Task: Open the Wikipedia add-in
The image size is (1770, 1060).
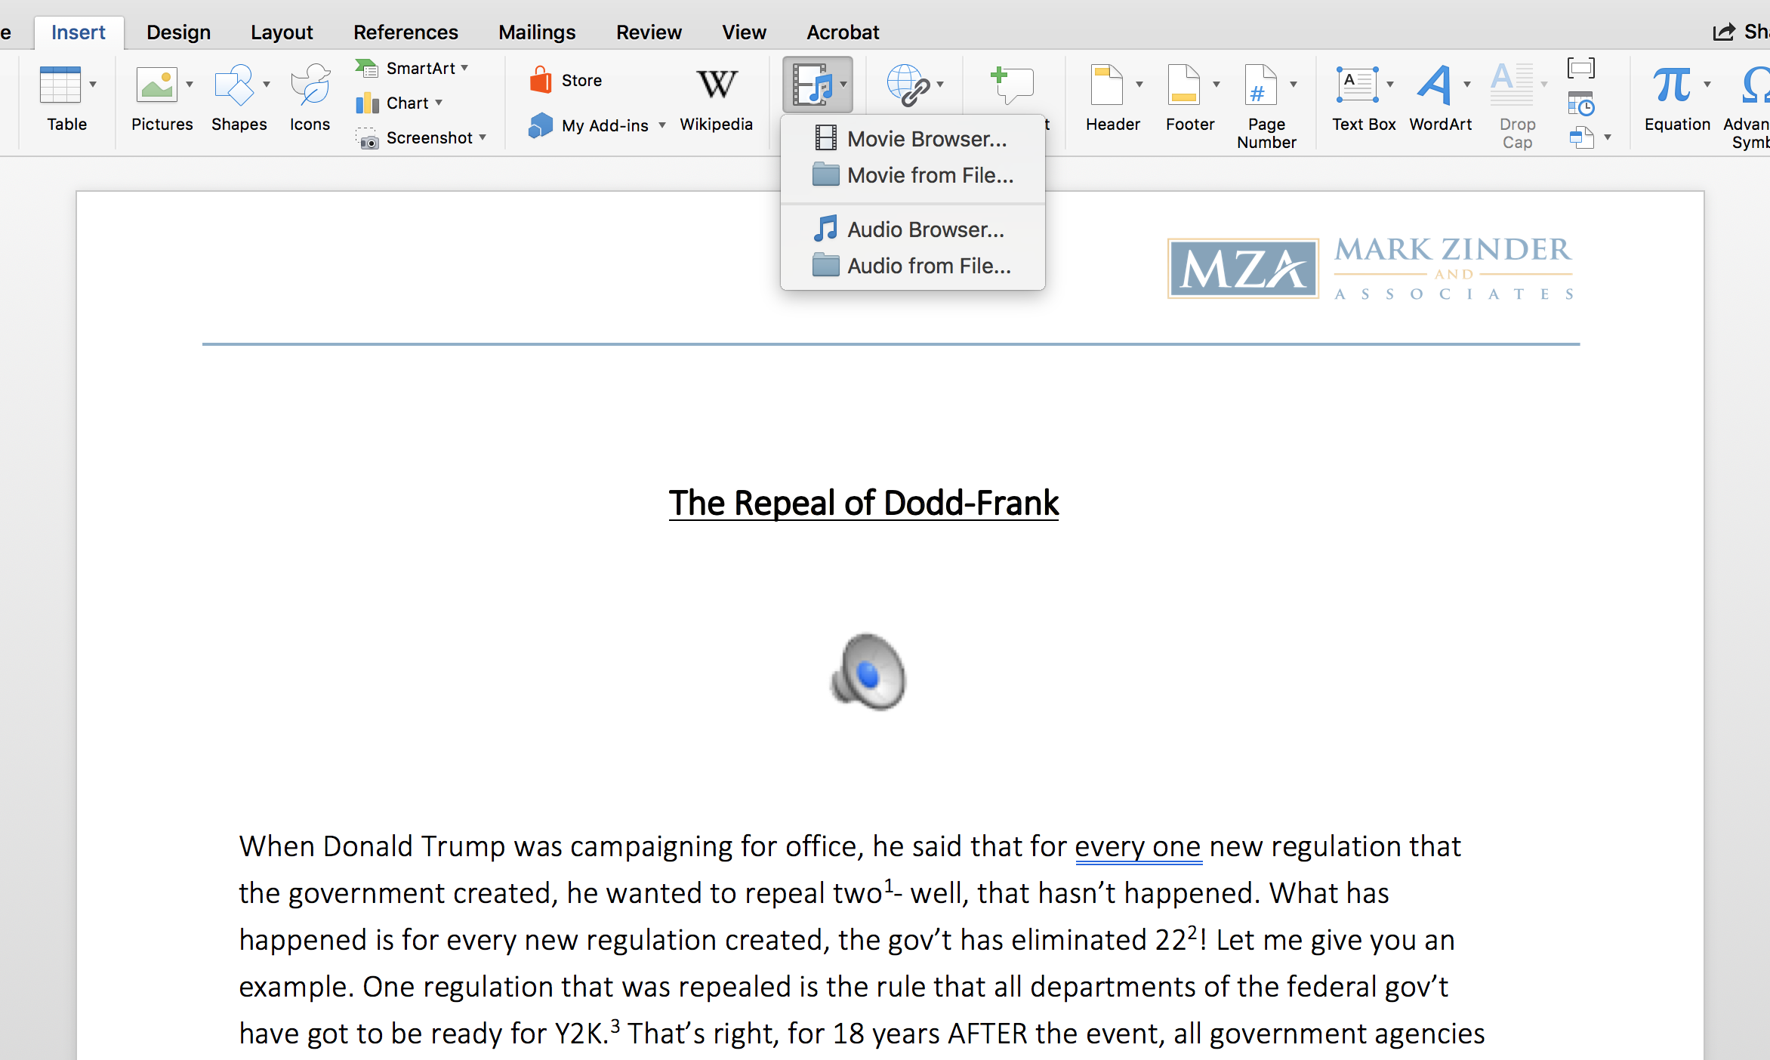Action: pos(716,98)
